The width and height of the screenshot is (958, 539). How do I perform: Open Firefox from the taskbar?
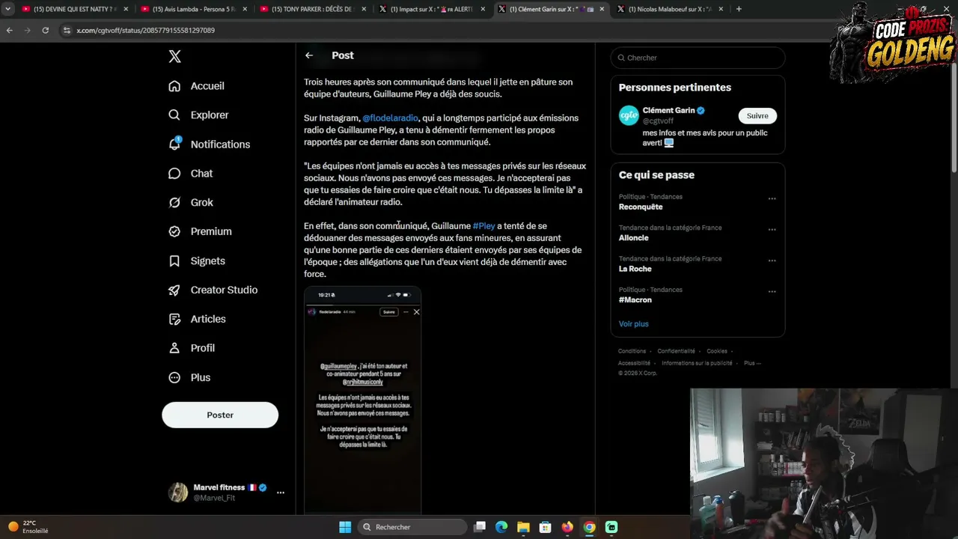tap(567, 527)
